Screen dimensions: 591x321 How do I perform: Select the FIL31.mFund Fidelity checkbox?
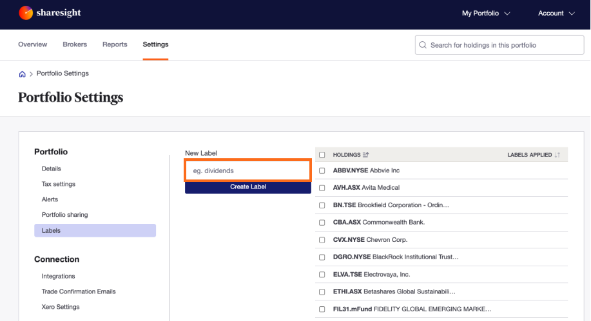click(x=322, y=309)
